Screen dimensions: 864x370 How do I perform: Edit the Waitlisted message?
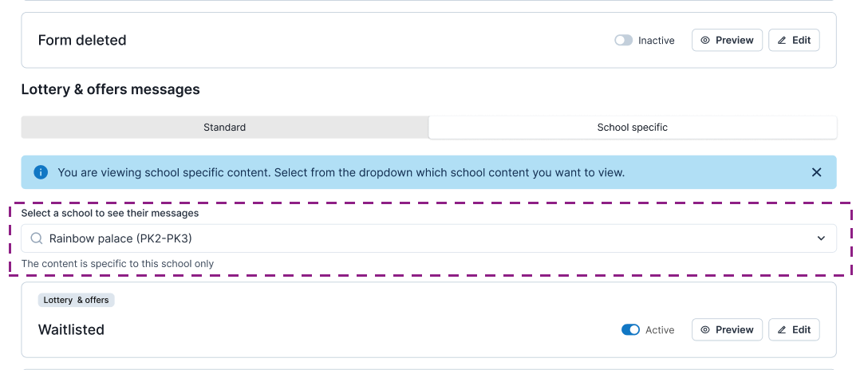[794, 330]
